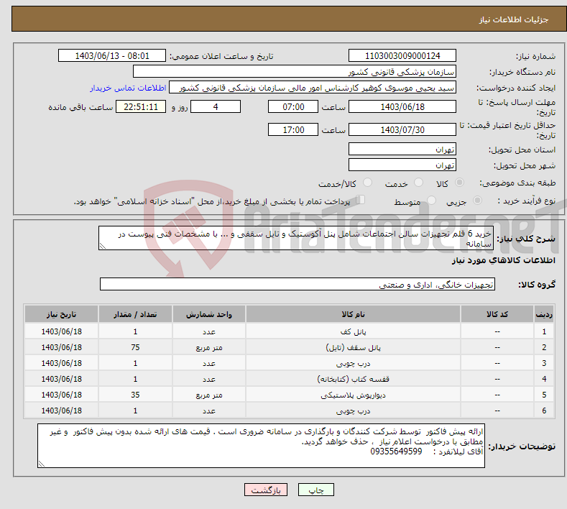Click the remaining time field 22:51:11
567x509 pixels.
[x=141, y=106]
